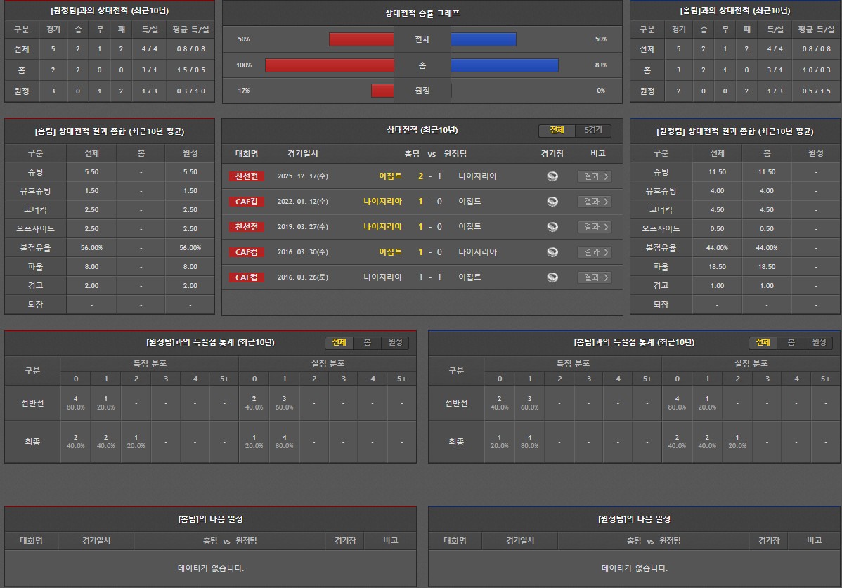Toggle 홈 filter in left 득실점 통계 panel
Screen dimensions: 842x588
pos(367,342)
